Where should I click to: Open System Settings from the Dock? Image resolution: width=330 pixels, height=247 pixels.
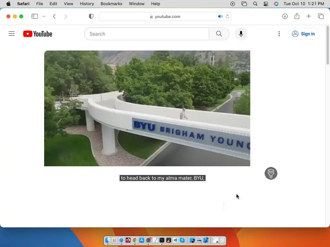pos(148,240)
